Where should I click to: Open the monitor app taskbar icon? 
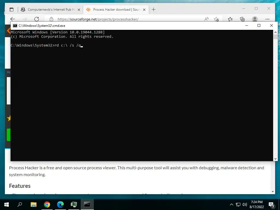tap(74, 204)
